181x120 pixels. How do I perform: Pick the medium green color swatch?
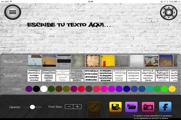click(157, 89)
